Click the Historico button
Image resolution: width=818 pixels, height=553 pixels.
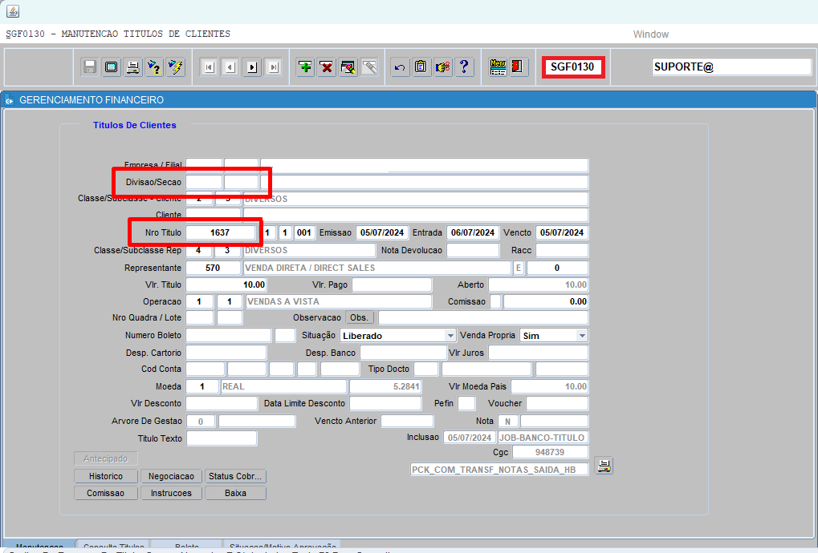coord(106,476)
